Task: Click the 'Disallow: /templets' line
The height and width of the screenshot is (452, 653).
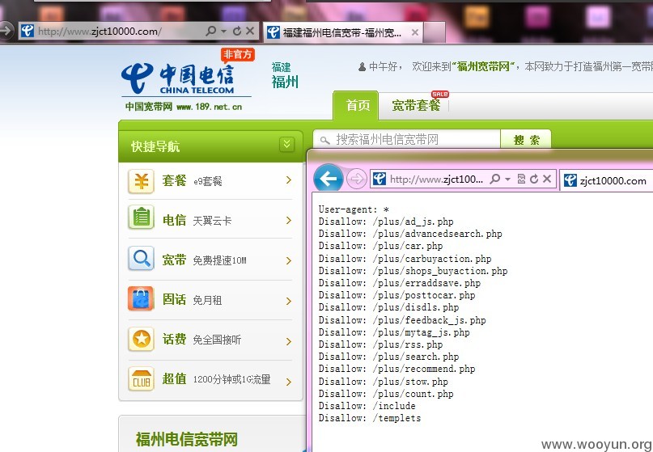Action: pos(370,418)
